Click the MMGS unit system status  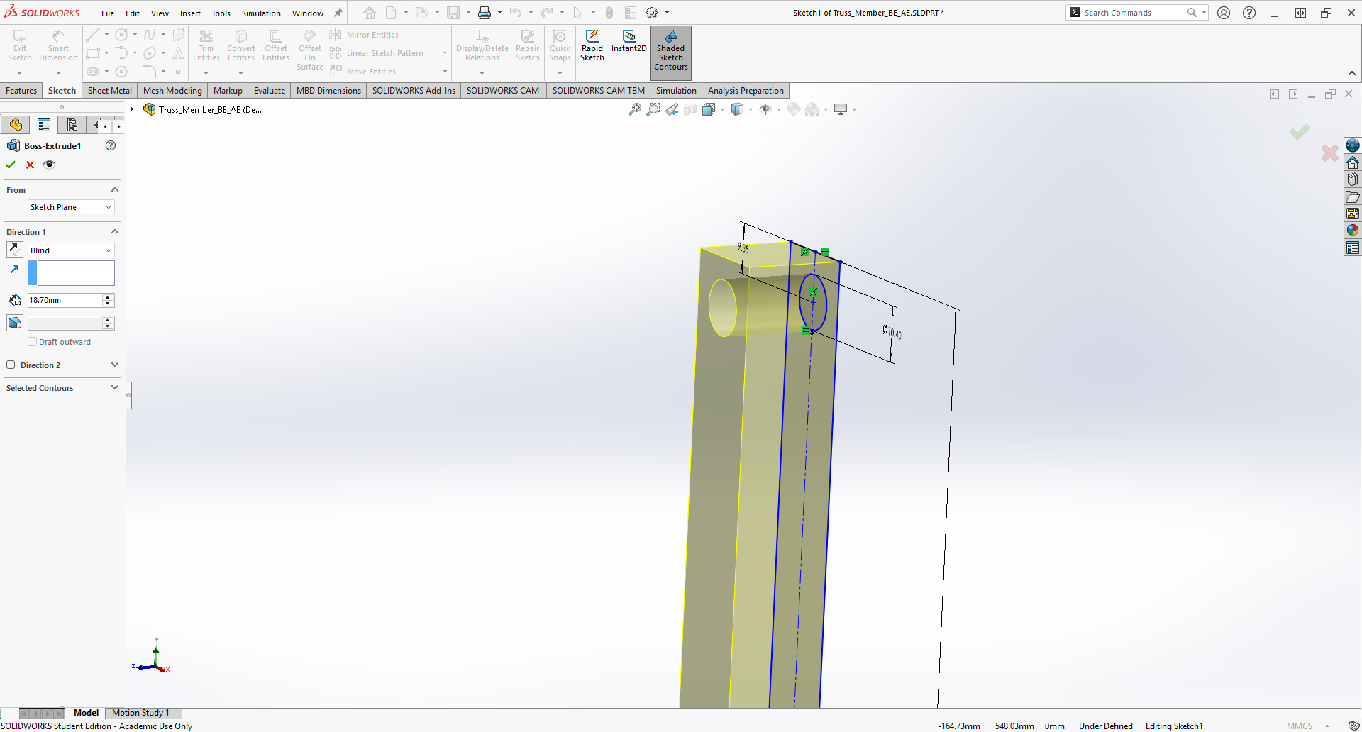[1300, 726]
